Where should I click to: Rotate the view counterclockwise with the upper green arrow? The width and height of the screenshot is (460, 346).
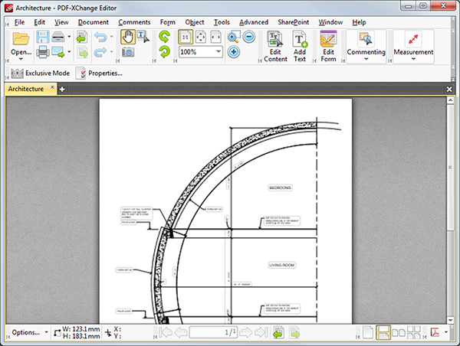[165, 37]
